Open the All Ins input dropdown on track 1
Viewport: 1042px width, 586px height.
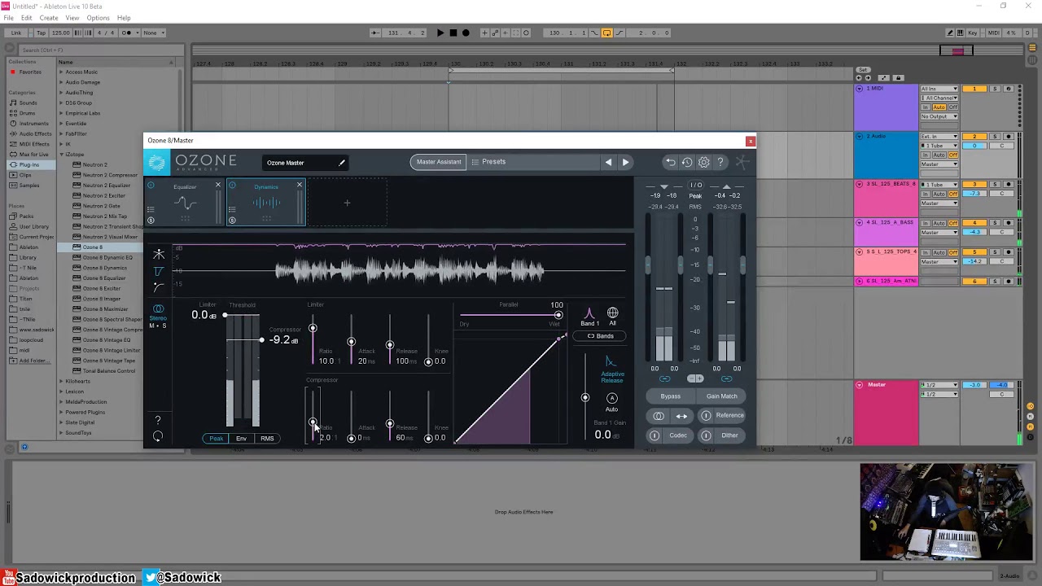click(x=939, y=89)
